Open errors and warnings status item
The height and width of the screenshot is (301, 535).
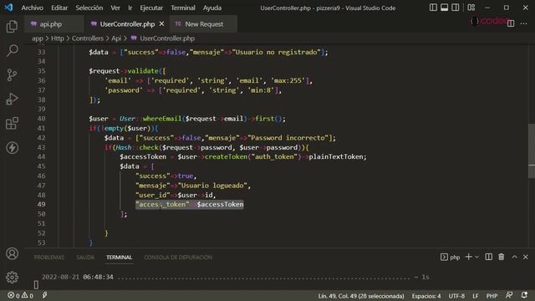pyautogui.click(x=20, y=295)
